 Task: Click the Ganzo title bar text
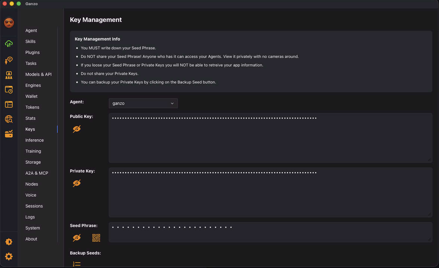pyautogui.click(x=31, y=4)
